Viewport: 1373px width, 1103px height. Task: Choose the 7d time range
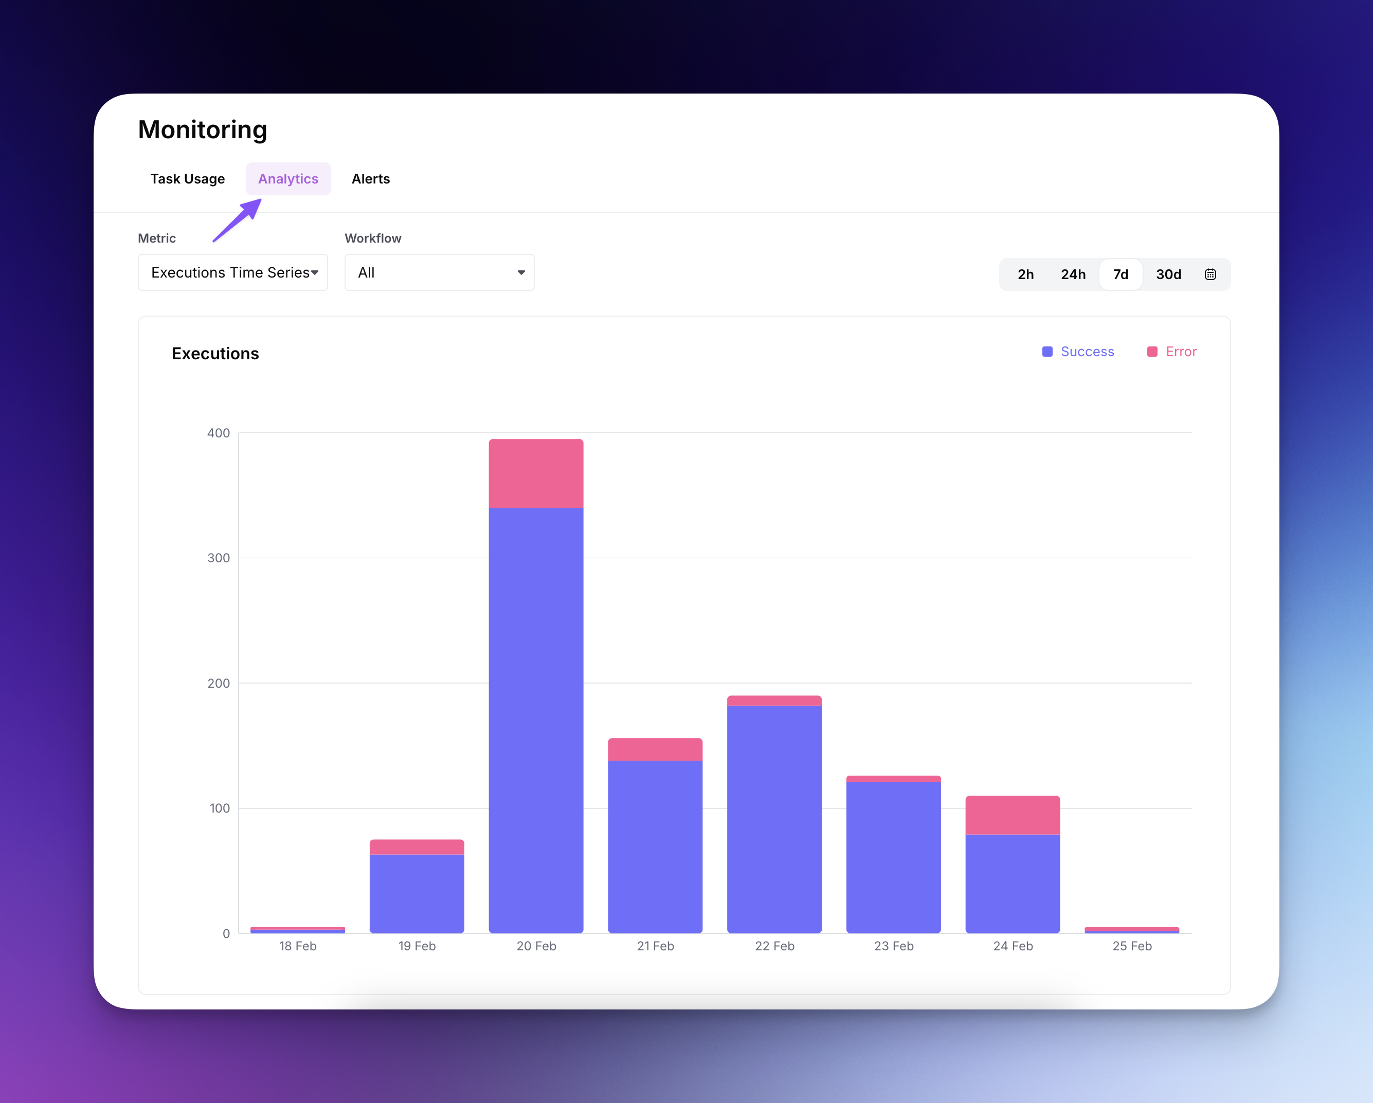1120,274
